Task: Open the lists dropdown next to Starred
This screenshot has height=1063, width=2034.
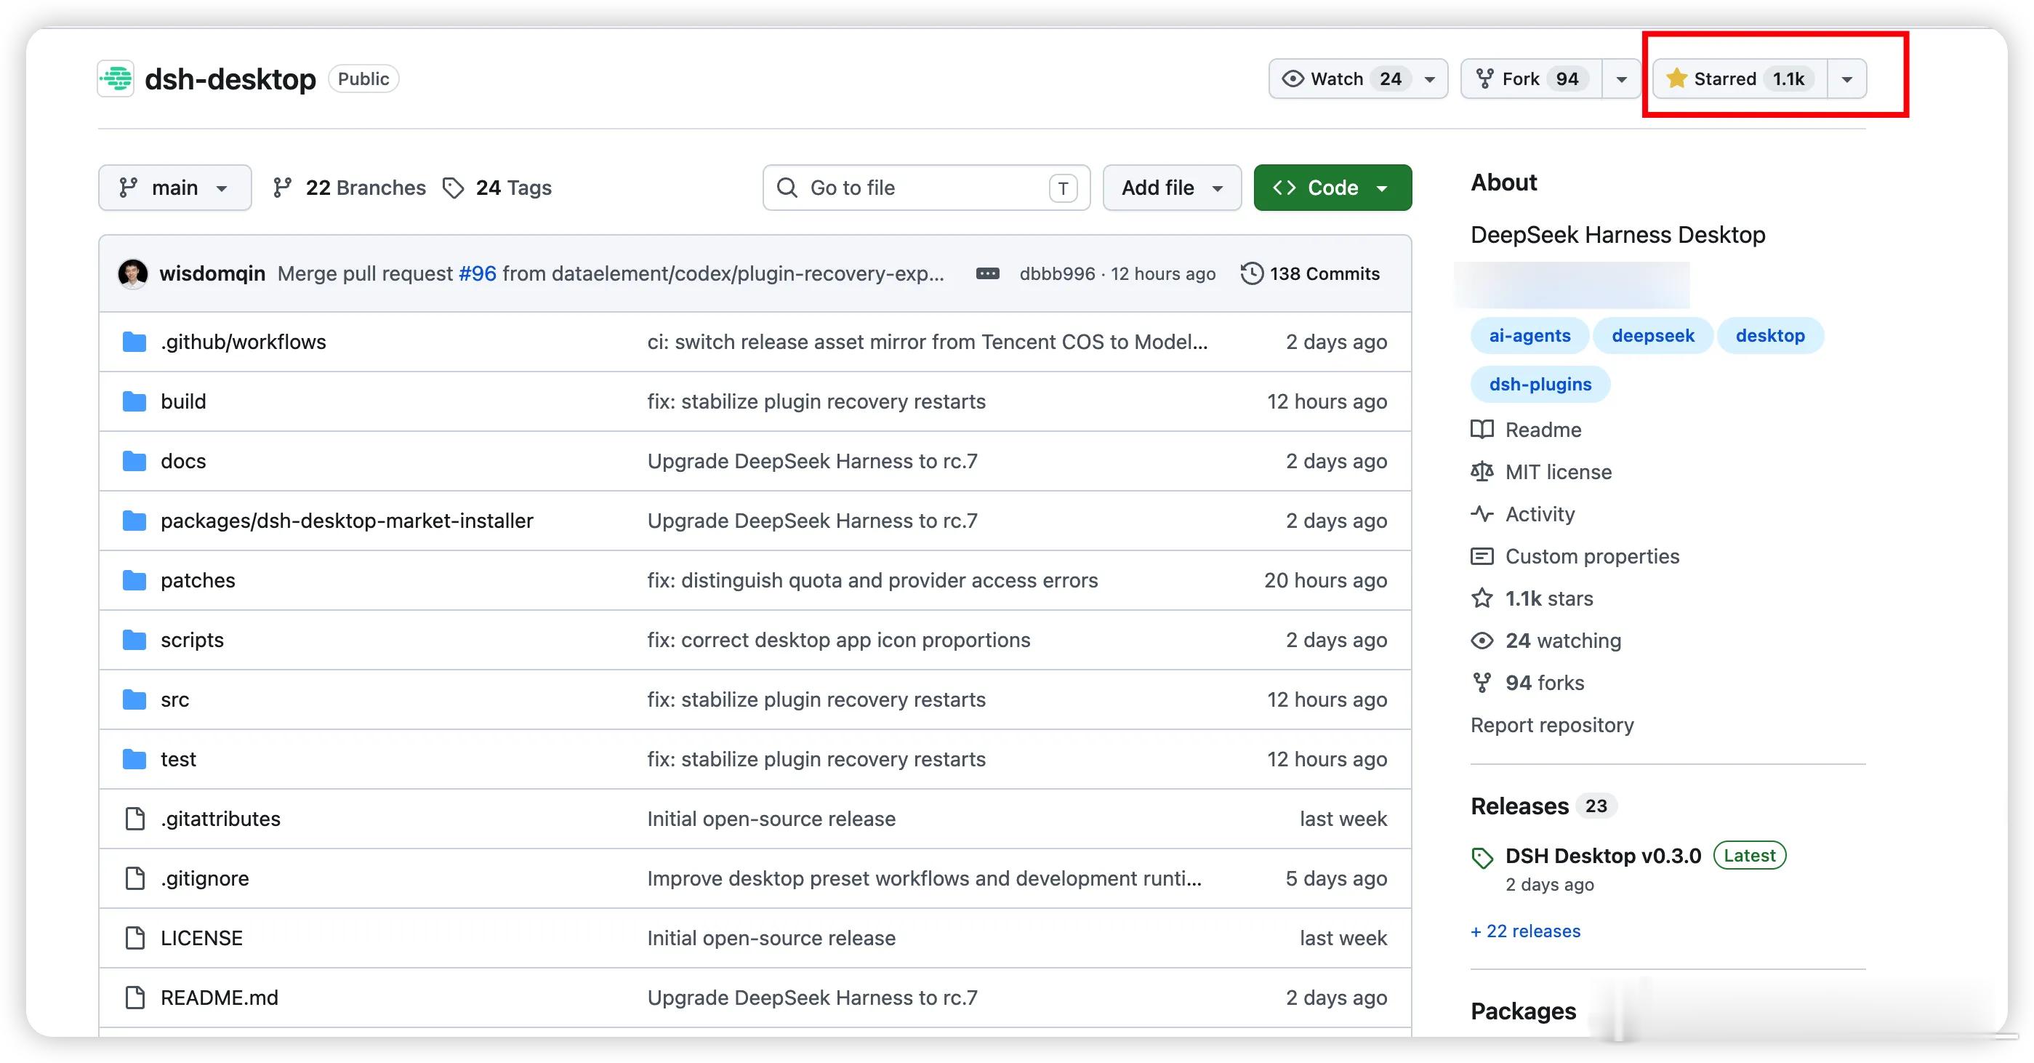Action: 1847,79
